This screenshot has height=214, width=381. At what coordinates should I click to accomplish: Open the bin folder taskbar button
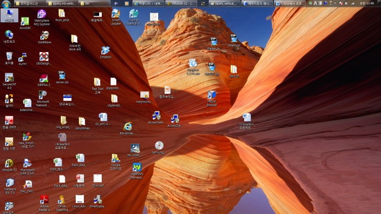[x=96, y=3]
